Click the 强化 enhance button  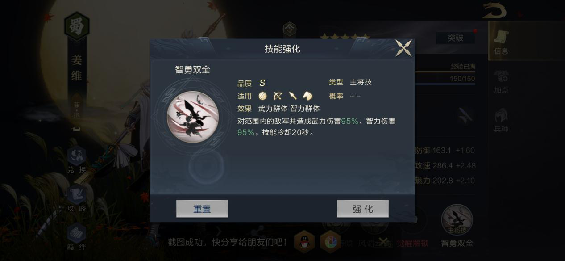coord(363,209)
